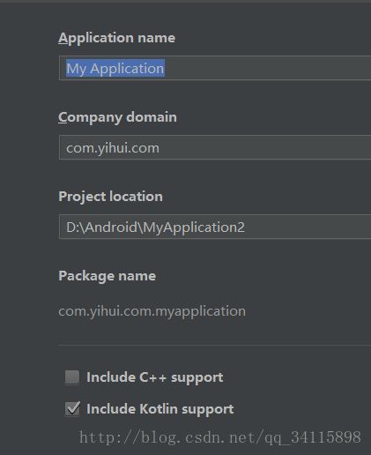Enable the Include C++ support checkbox
Image resolution: width=371 pixels, height=455 pixels.
[72, 377]
